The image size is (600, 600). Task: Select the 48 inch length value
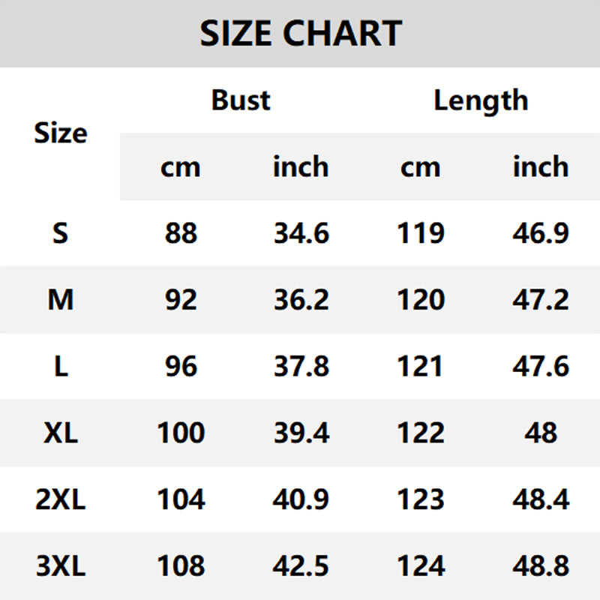tap(540, 433)
